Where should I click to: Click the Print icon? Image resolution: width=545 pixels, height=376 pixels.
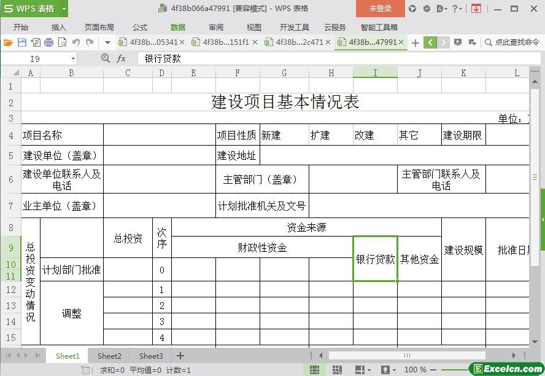(x=48, y=42)
